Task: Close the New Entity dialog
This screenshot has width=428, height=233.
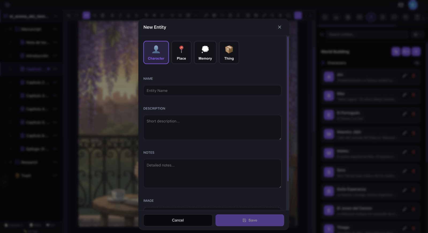Action: click(280, 27)
